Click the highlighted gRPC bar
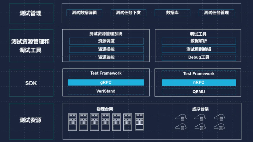This screenshot has height=142, width=253. tap(106, 82)
